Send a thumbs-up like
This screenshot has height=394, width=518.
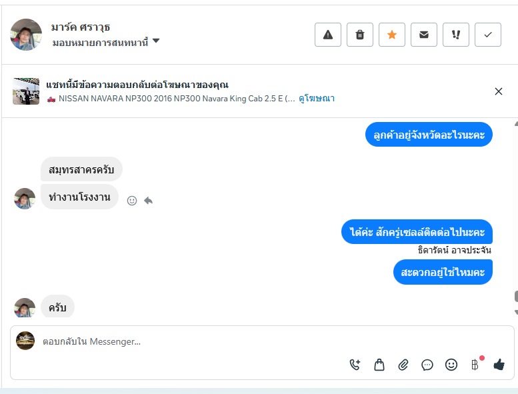[499, 365]
